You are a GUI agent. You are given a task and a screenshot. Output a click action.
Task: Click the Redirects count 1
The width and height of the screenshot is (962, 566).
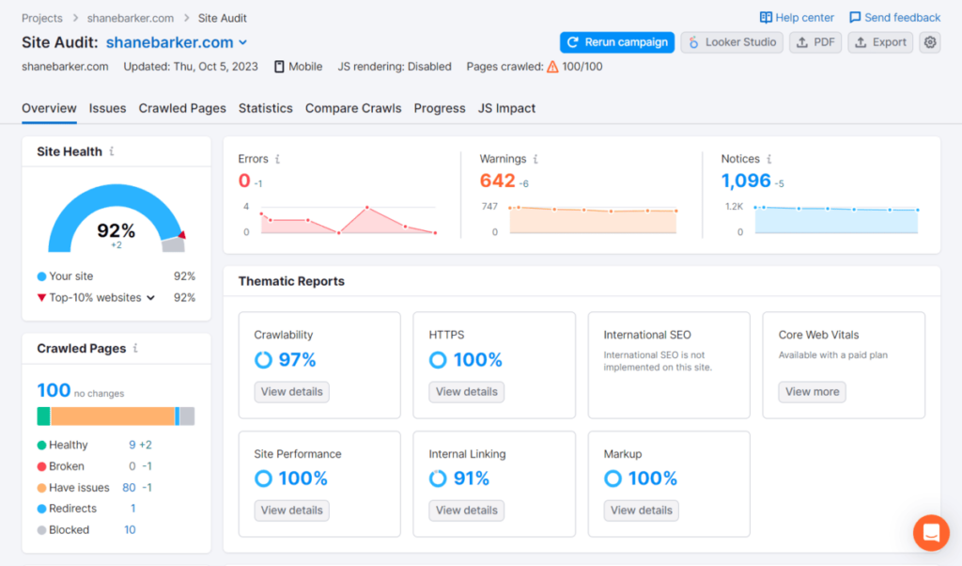[133, 509]
